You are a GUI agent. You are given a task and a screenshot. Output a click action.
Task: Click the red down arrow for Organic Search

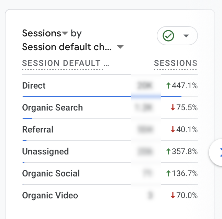pos(173,108)
